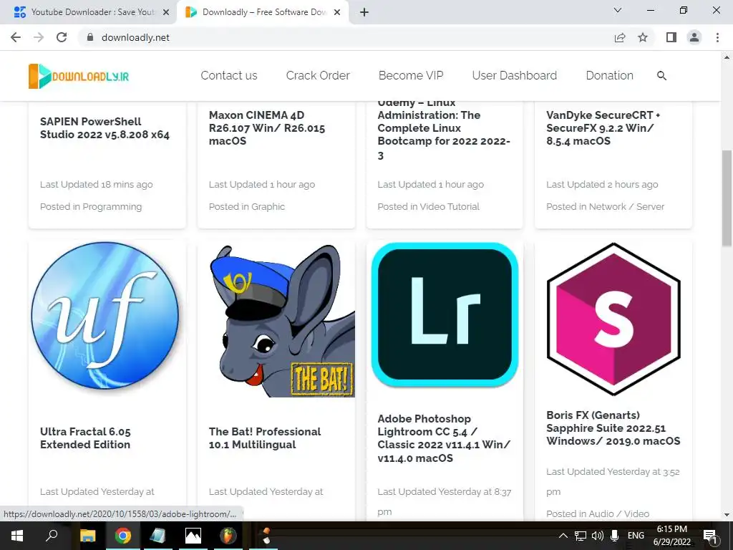Open the Crack Order menu item
Viewport: 733px width, 550px height.
[318, 76]
